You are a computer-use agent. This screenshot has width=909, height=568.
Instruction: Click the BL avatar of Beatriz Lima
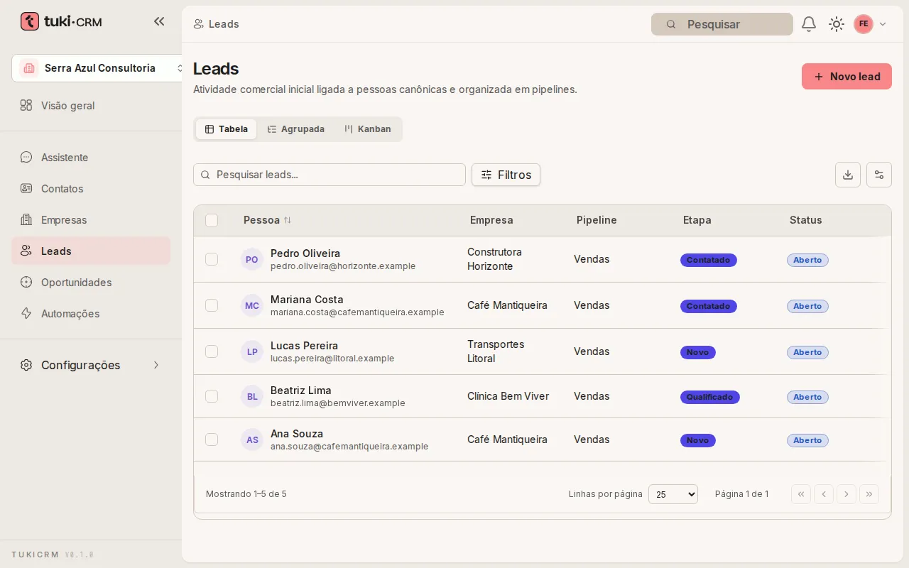coord(252,396)
